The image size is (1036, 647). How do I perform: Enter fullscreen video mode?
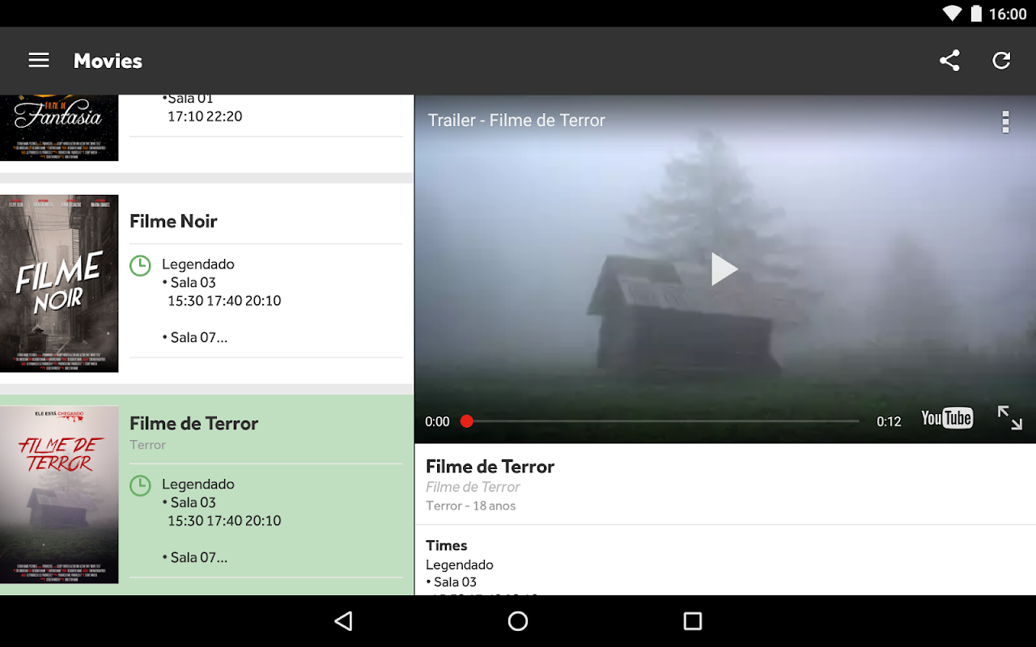[1009, 418]
